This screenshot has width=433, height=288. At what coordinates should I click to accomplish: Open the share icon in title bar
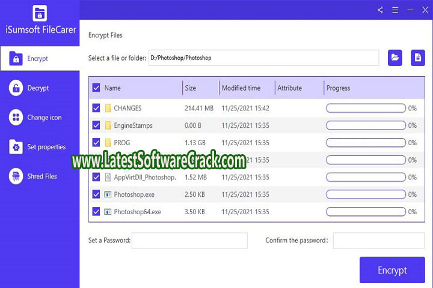click(x=380, y=10)
